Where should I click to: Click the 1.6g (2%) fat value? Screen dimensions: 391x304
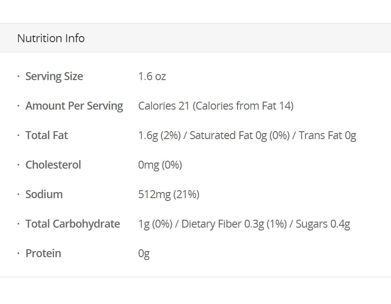pos(159,135)
